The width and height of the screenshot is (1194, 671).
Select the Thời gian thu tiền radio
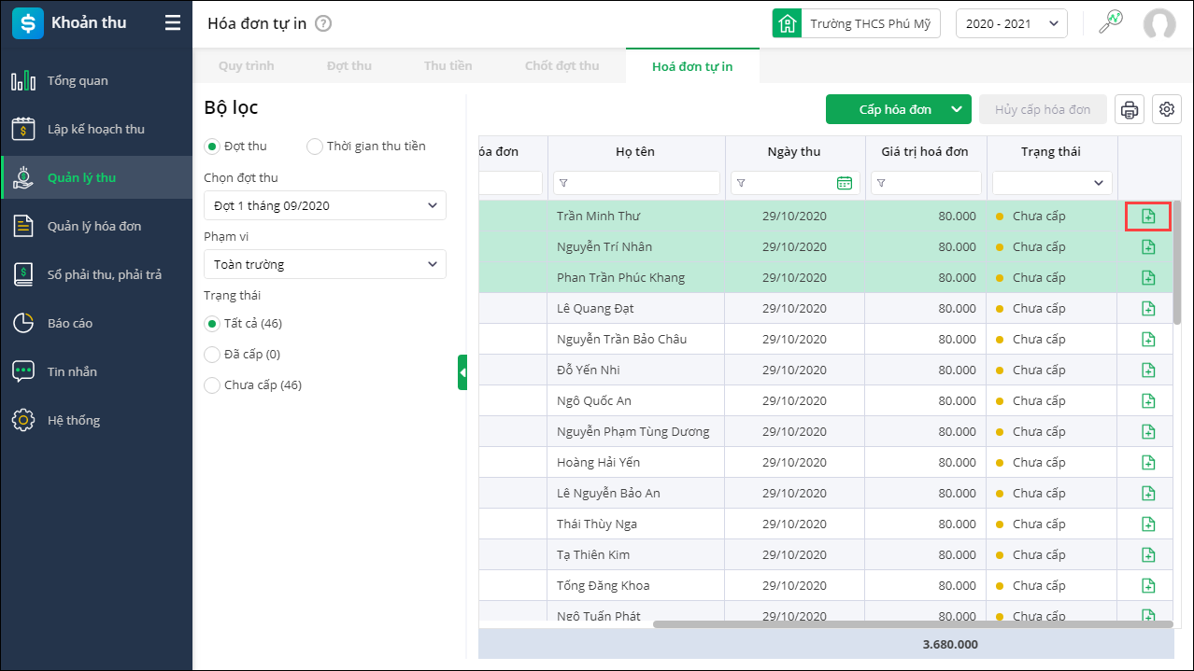tap(315, 147)
